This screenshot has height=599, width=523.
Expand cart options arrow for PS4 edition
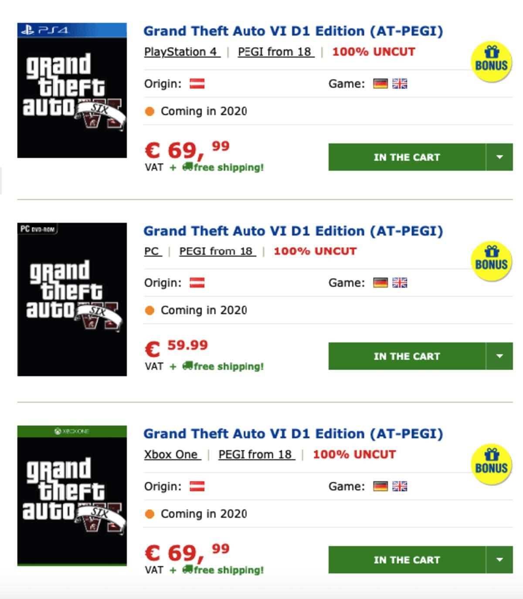pyautogui.click(x=499, y=157)
